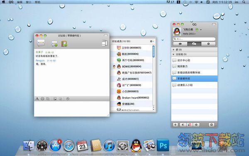
Task: Click the Wi-Fi icon in menu bar
Action: [x=197, y=2]
